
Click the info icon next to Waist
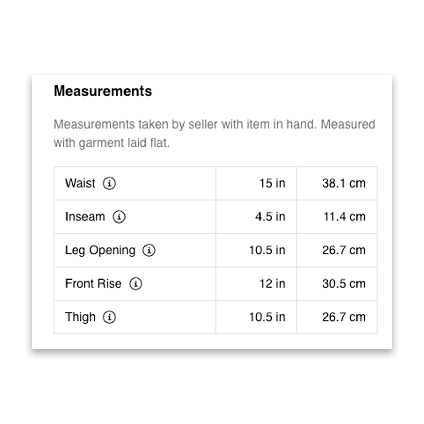pyautogui.click(x=109, y=184)
